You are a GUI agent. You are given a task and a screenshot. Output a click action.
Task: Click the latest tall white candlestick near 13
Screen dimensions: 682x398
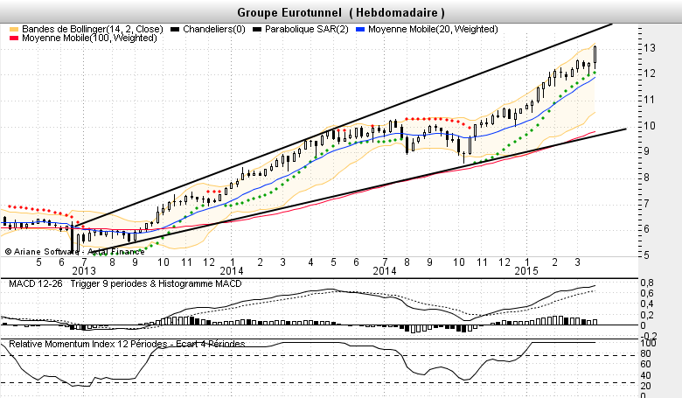[x=595, y=56]
